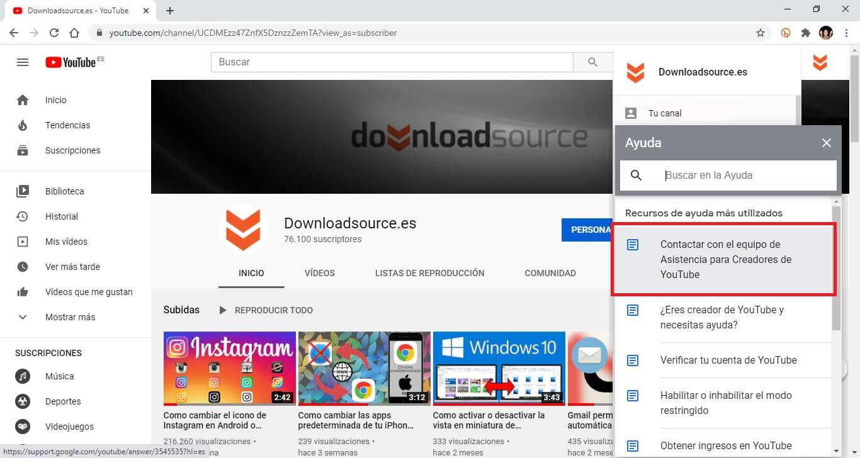This screenshot has width=860, height=458.
Task: Click the account avatar at top right of page
Action: pos(820,62)
